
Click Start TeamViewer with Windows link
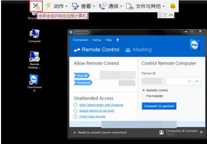pyautogui.click(x=101, y=105)
